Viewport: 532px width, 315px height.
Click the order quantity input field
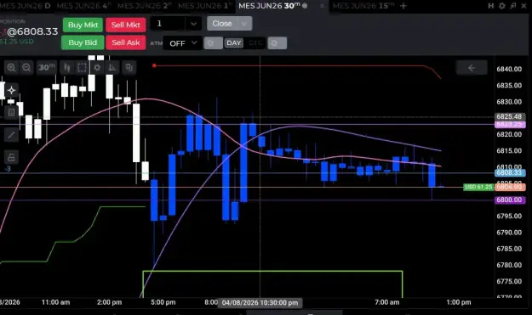(x=168, y=24)
